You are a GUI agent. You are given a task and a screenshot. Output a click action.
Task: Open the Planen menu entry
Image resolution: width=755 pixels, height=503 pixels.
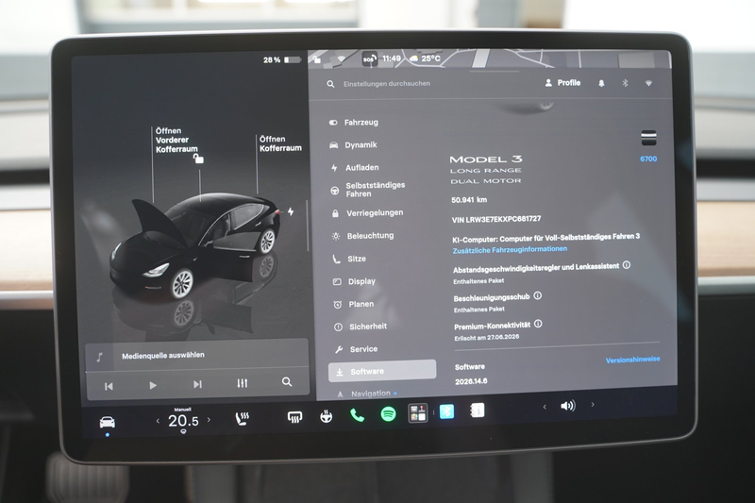click(353, 304)
